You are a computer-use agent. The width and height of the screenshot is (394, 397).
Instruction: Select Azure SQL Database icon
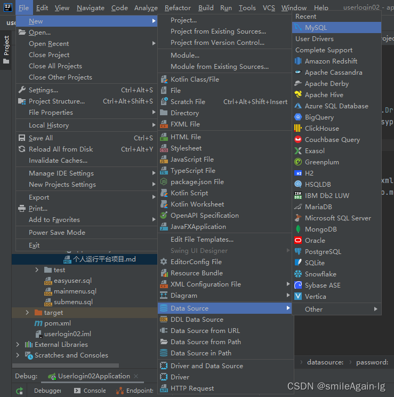tap(298, 106)
